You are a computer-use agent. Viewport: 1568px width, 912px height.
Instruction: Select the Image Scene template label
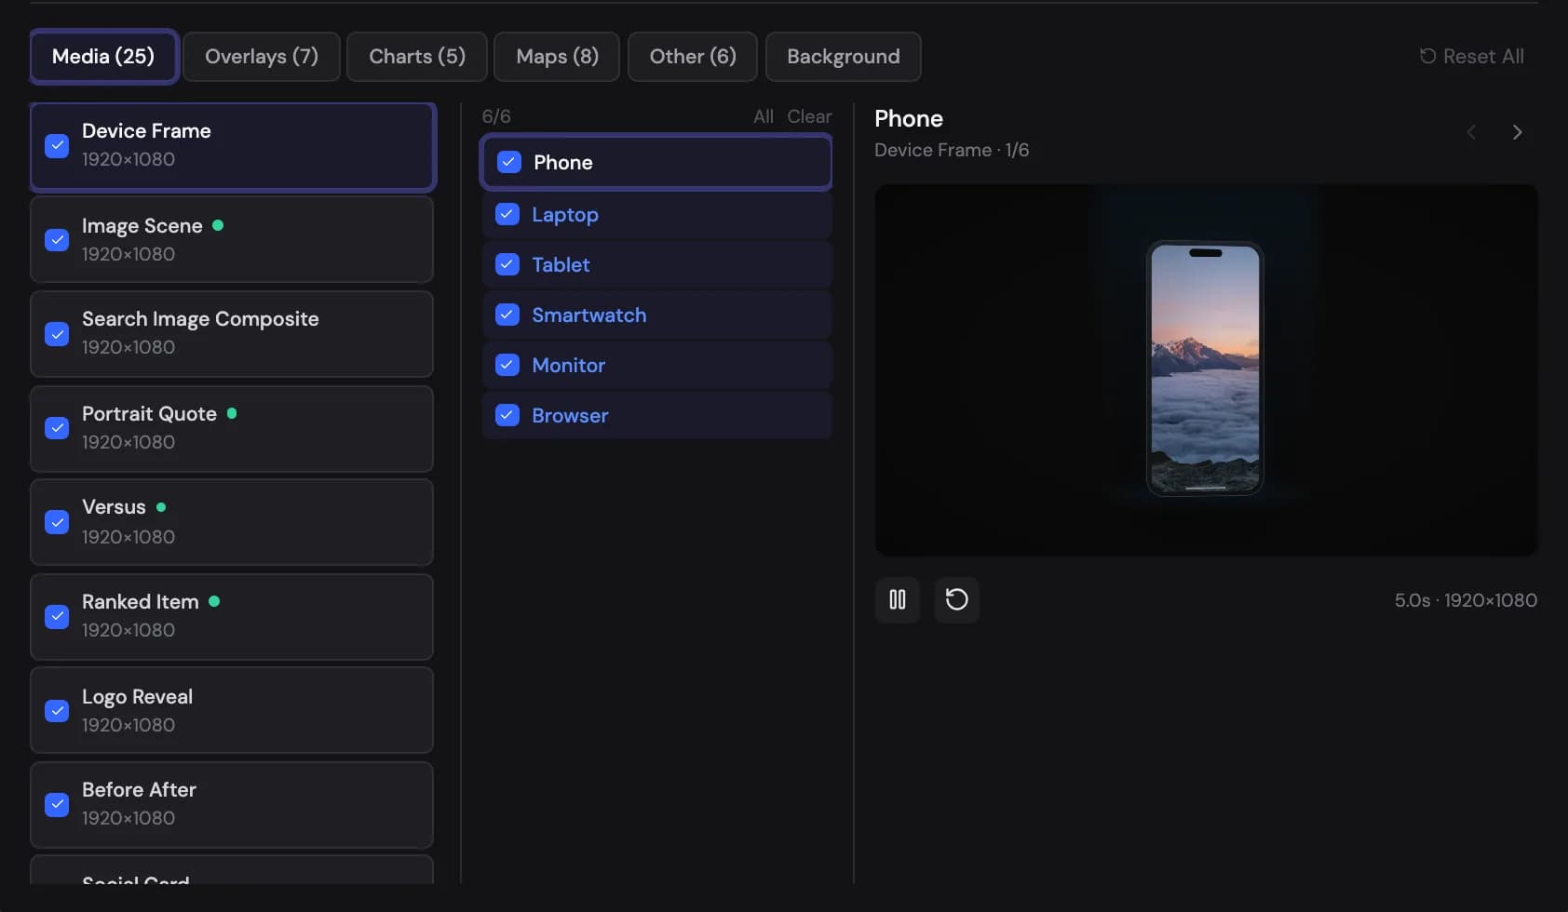142,226
